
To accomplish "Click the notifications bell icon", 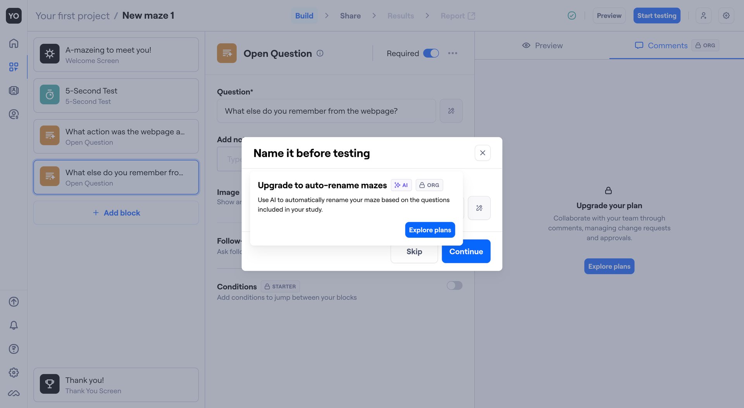I will [x=14, y=325].
